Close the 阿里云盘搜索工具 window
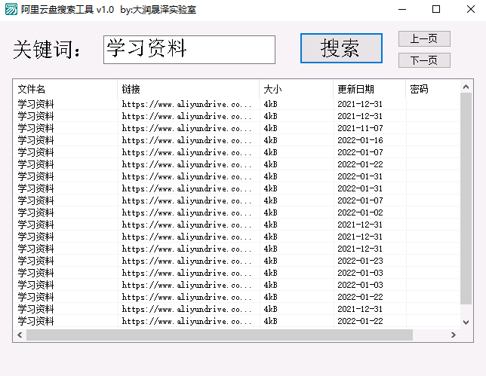Image resolution: width=486 pixels, height=376 pixels. point(471,9)
